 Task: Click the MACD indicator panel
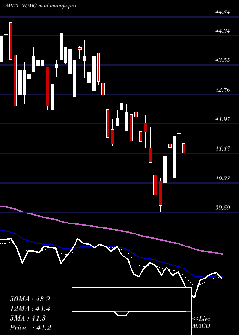tap(131, 311)
